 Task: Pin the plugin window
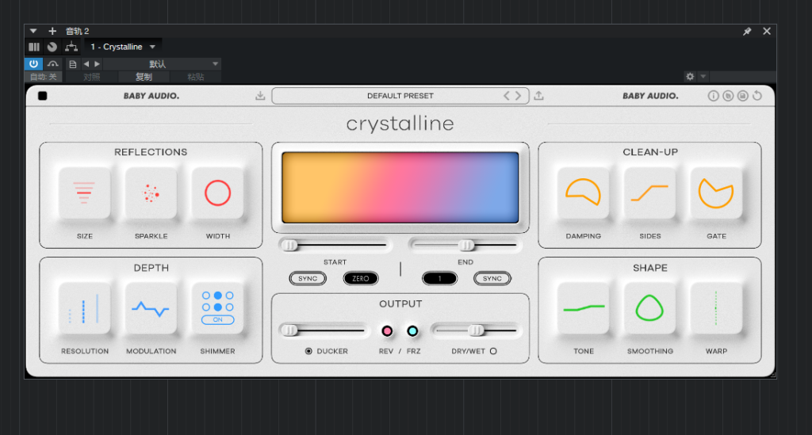[747, 32]
